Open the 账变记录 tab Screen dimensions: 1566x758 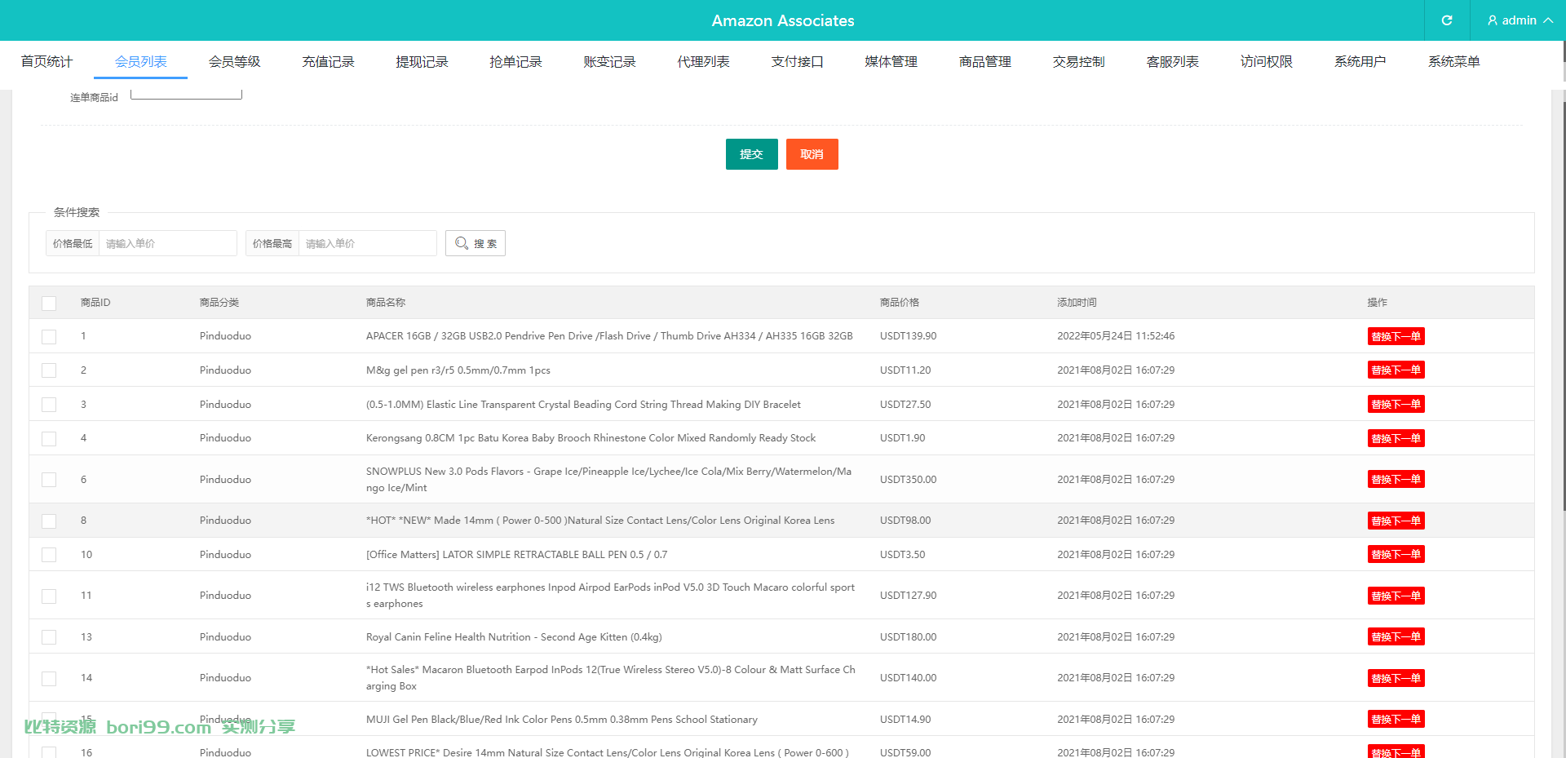point(609,61)
